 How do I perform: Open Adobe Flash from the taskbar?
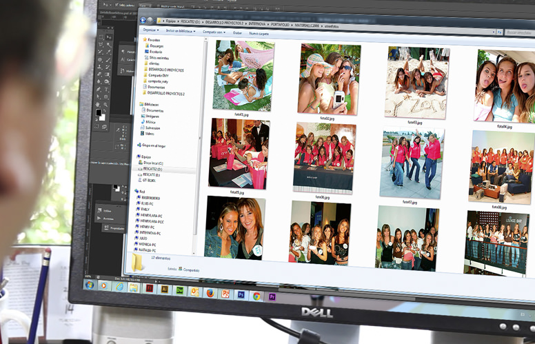pyautogui.click(x=149, y=288)
